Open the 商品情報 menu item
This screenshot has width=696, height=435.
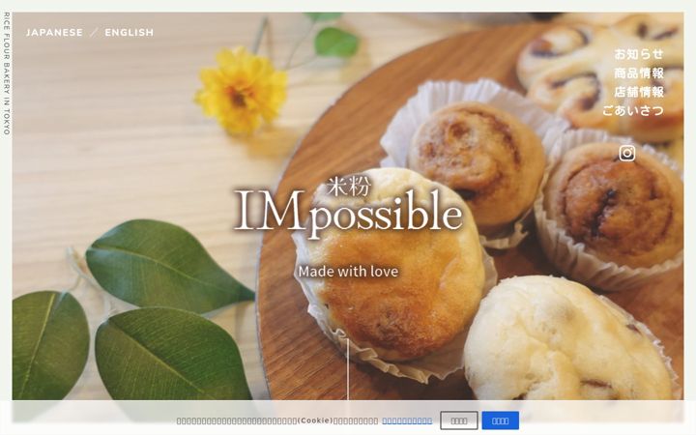[639, 72]
